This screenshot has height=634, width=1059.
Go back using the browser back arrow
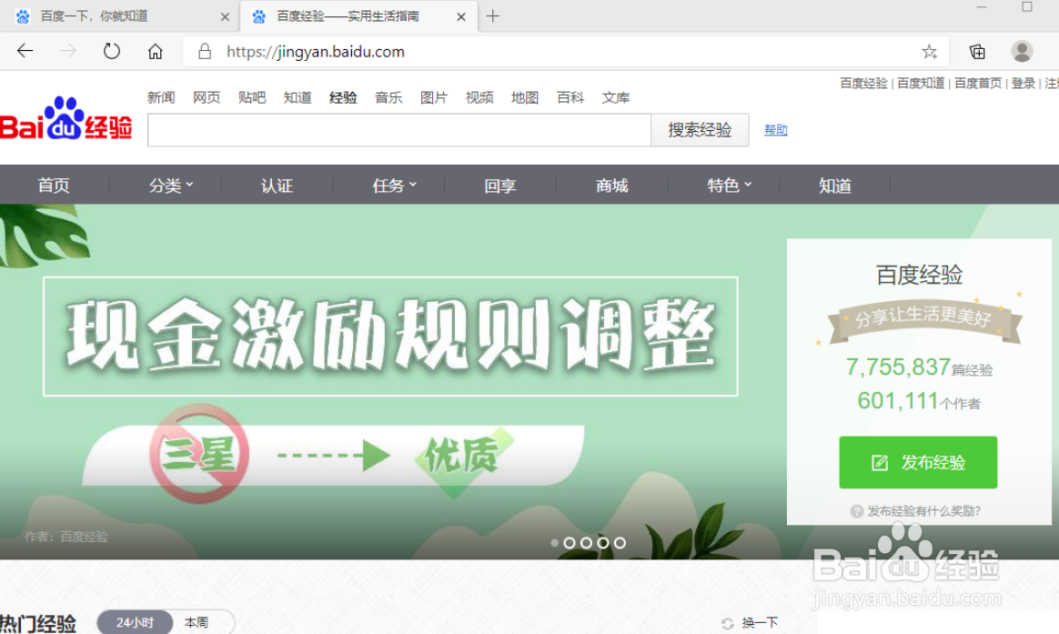pos(25,51)
